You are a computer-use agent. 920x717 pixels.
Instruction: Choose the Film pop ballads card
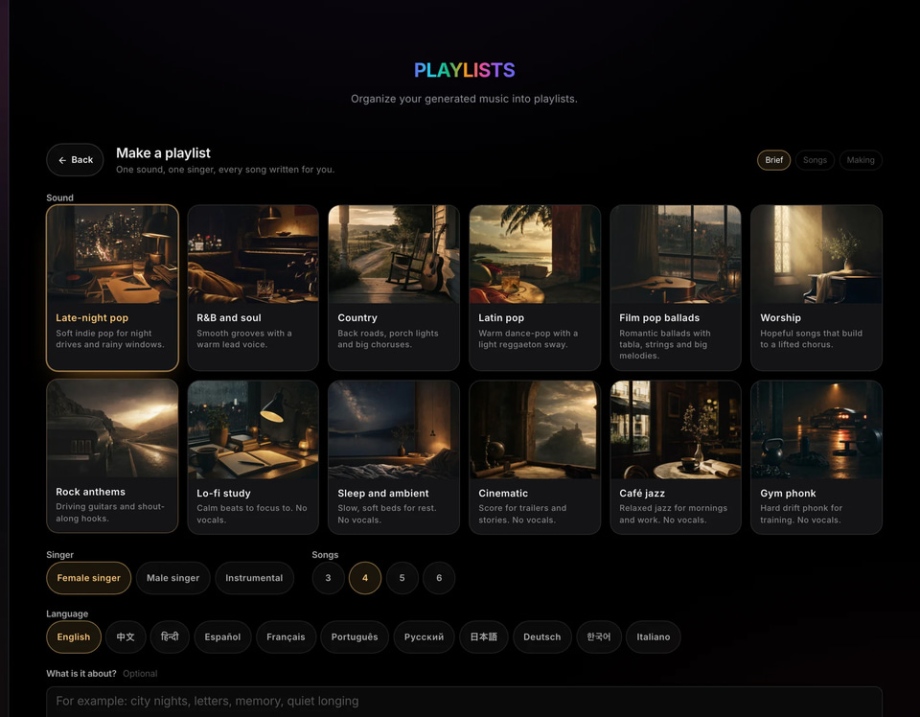(676, 288)
